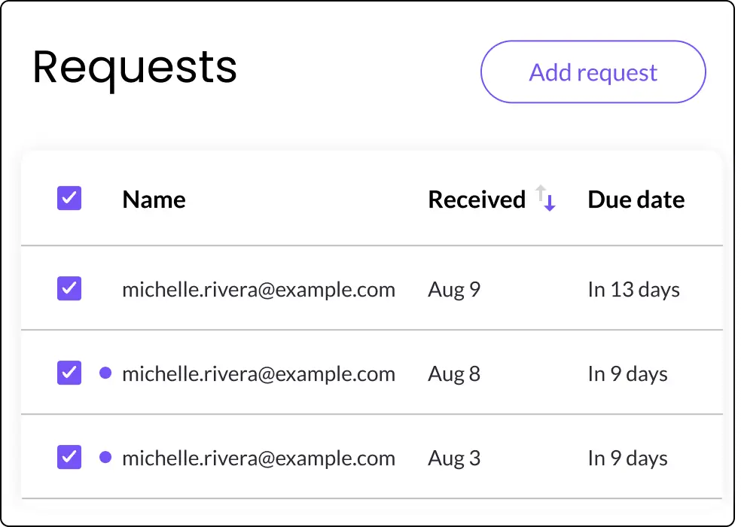Viewport: 741px width, 527px height.
Task: Sort by the Received column header
Action: tap(477, 200)
